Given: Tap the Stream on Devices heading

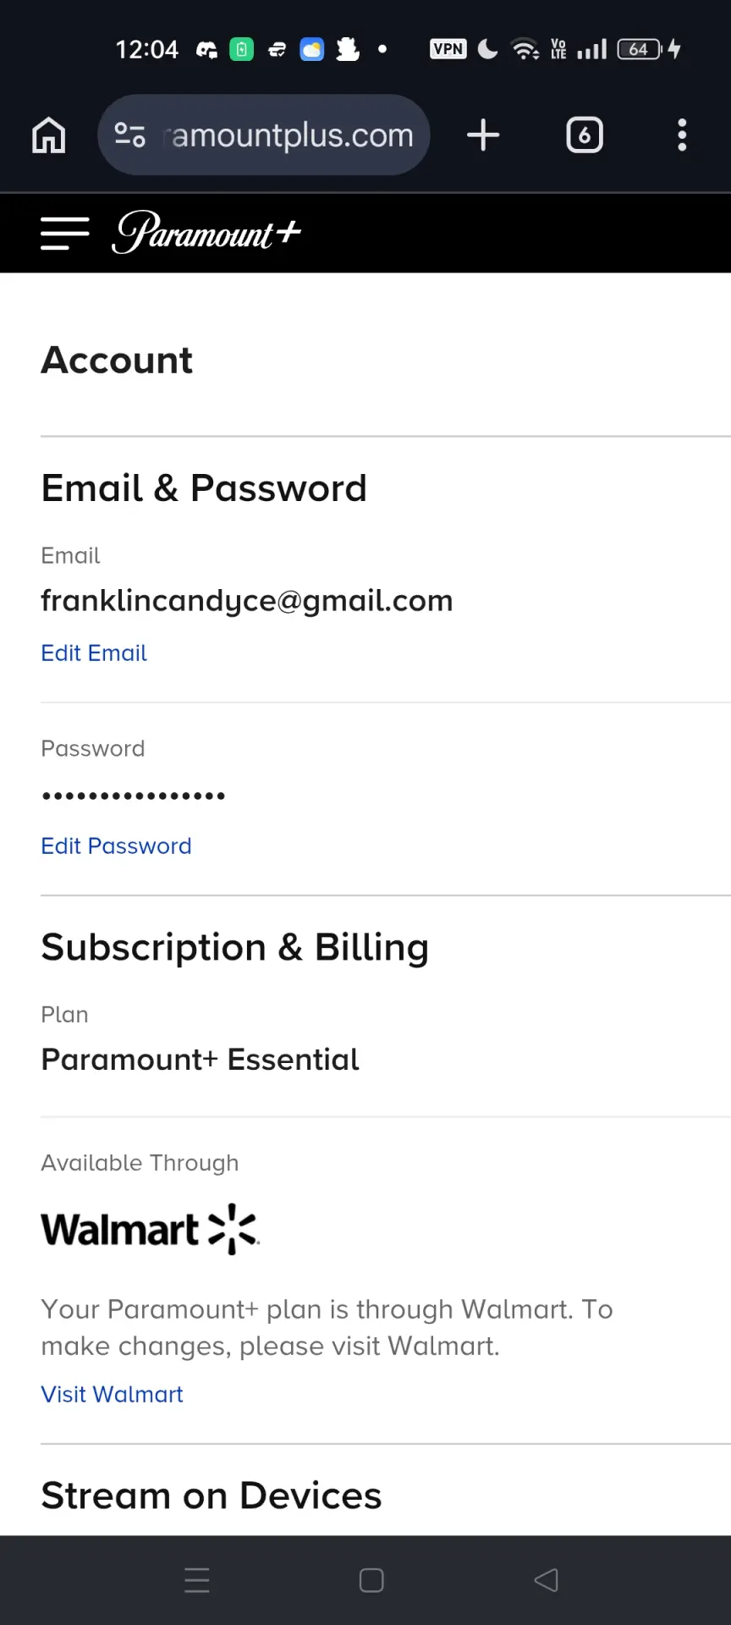Looking at the screenshot, I should pos(212,1496).
